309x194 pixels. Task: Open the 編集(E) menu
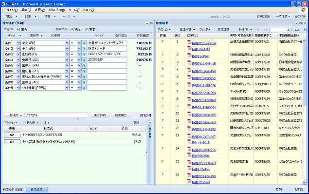tap(26, 10)
